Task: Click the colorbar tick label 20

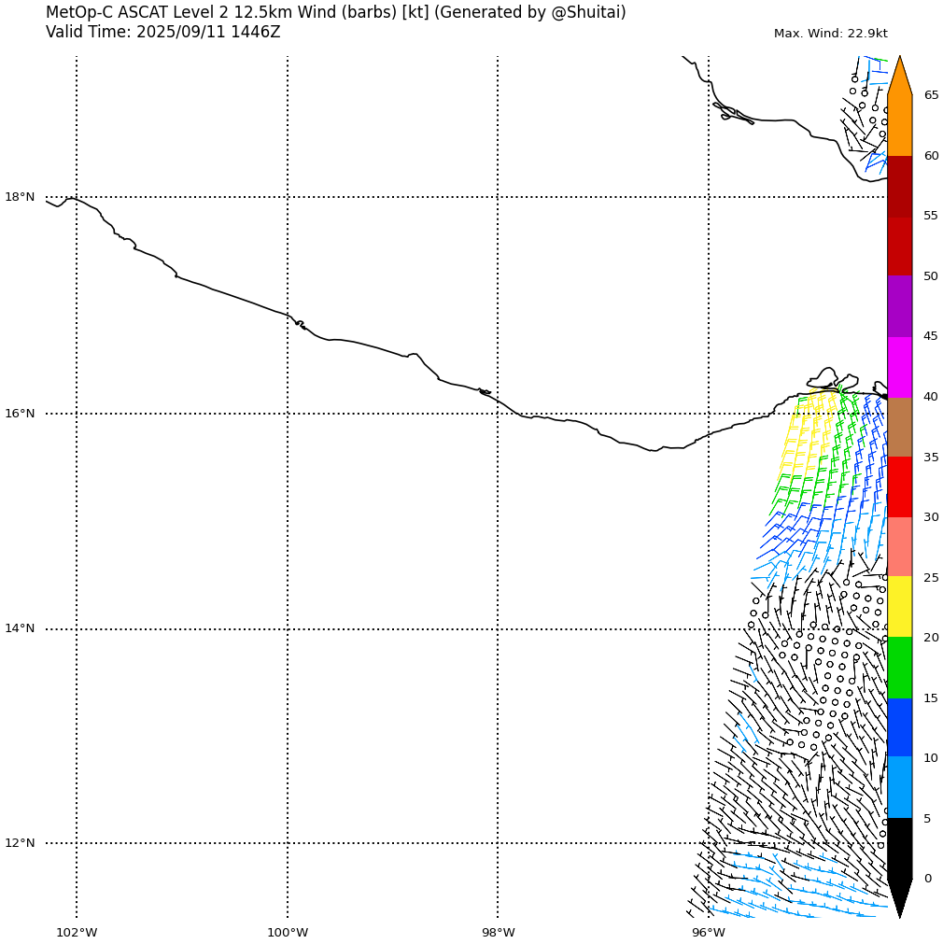Action: [x=931, y=638]
